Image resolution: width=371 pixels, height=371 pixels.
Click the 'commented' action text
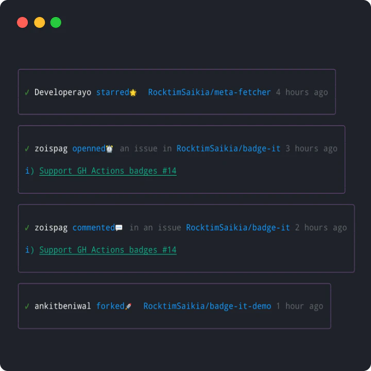click(x=94, y=228)
